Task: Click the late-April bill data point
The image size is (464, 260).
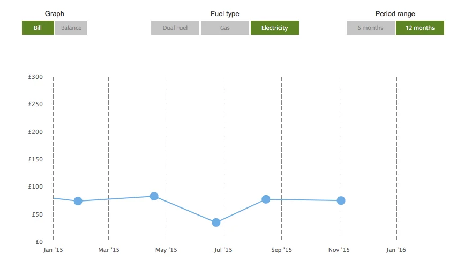Action: point(154,196)
